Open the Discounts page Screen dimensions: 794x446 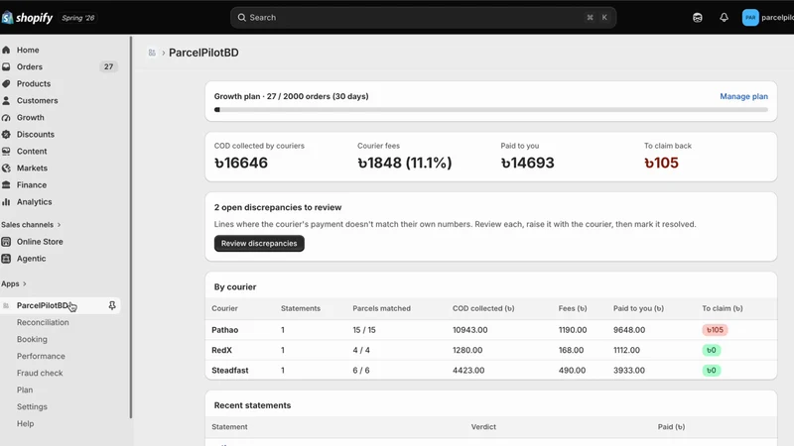(x=36, y=134)
